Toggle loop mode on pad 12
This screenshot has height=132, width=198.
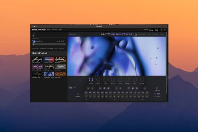pos(131,92)
